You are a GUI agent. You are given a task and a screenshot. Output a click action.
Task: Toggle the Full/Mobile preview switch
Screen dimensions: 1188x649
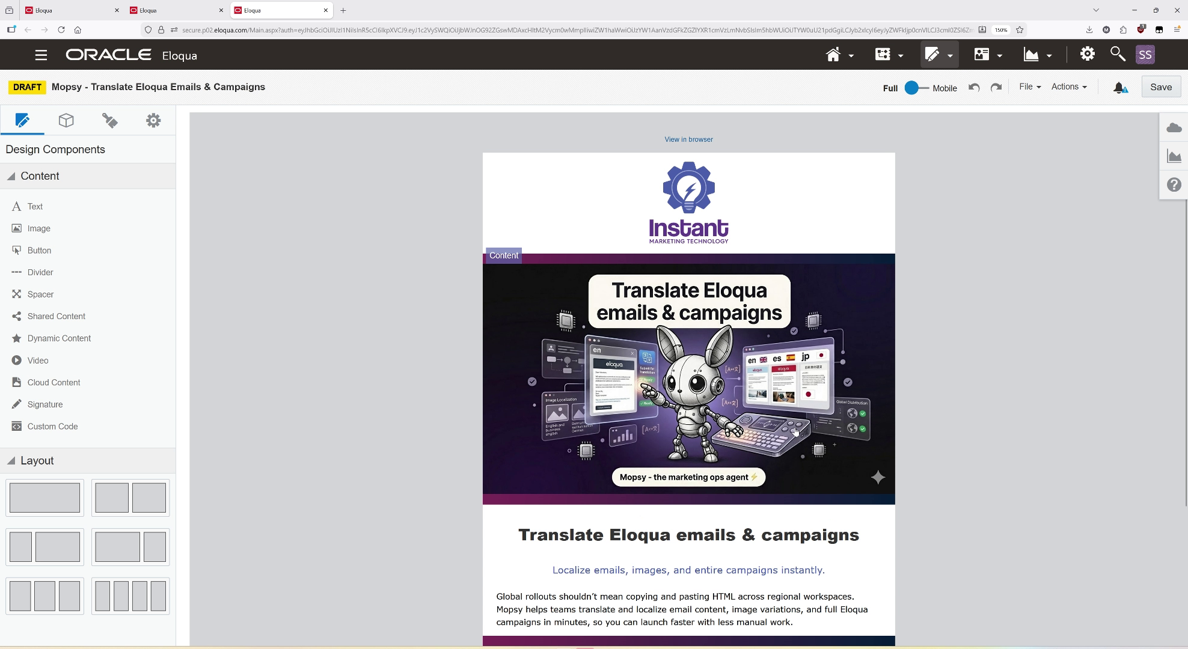(x=916, y=88)
